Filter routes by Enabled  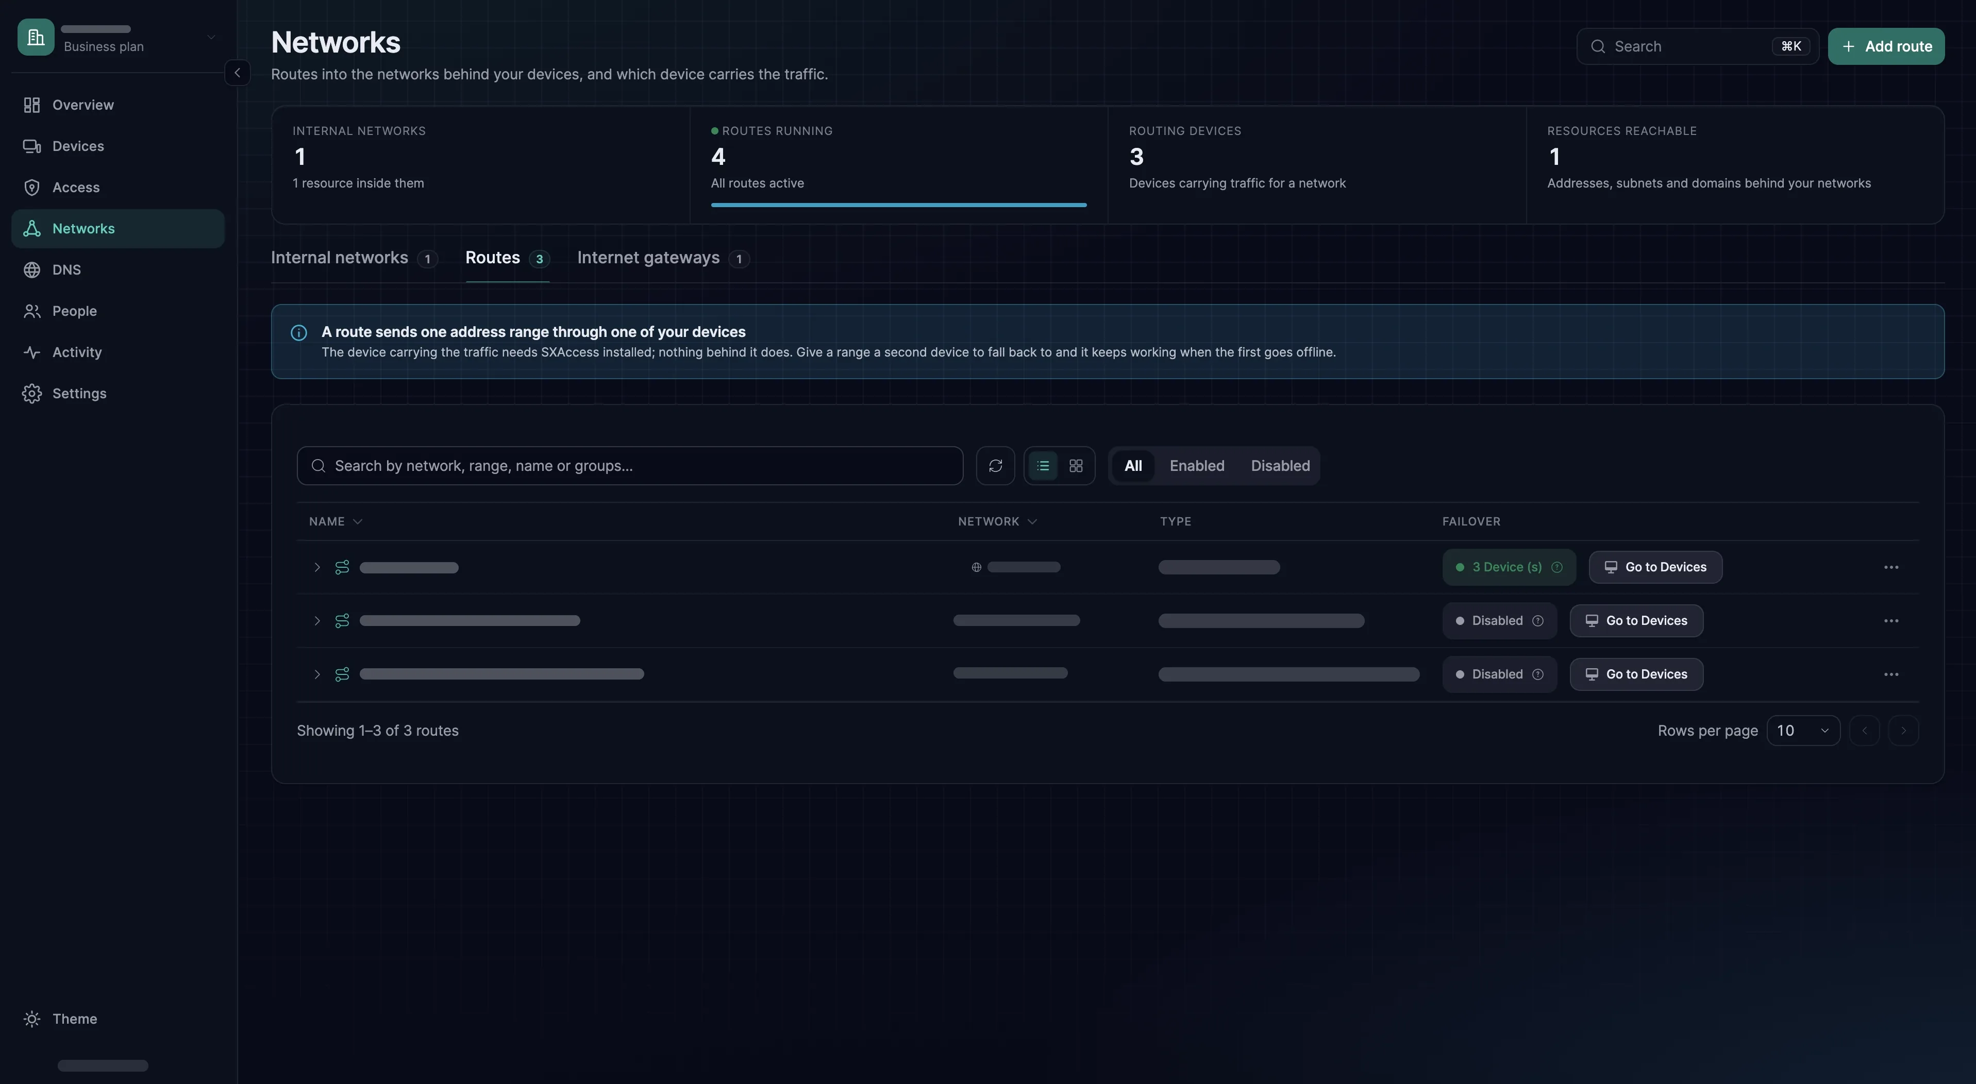click(1197, 466)
